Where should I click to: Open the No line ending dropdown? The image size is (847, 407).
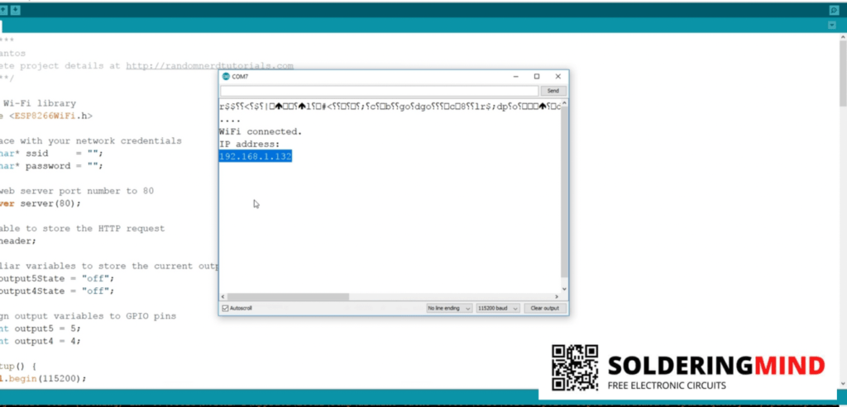[449, 309]
